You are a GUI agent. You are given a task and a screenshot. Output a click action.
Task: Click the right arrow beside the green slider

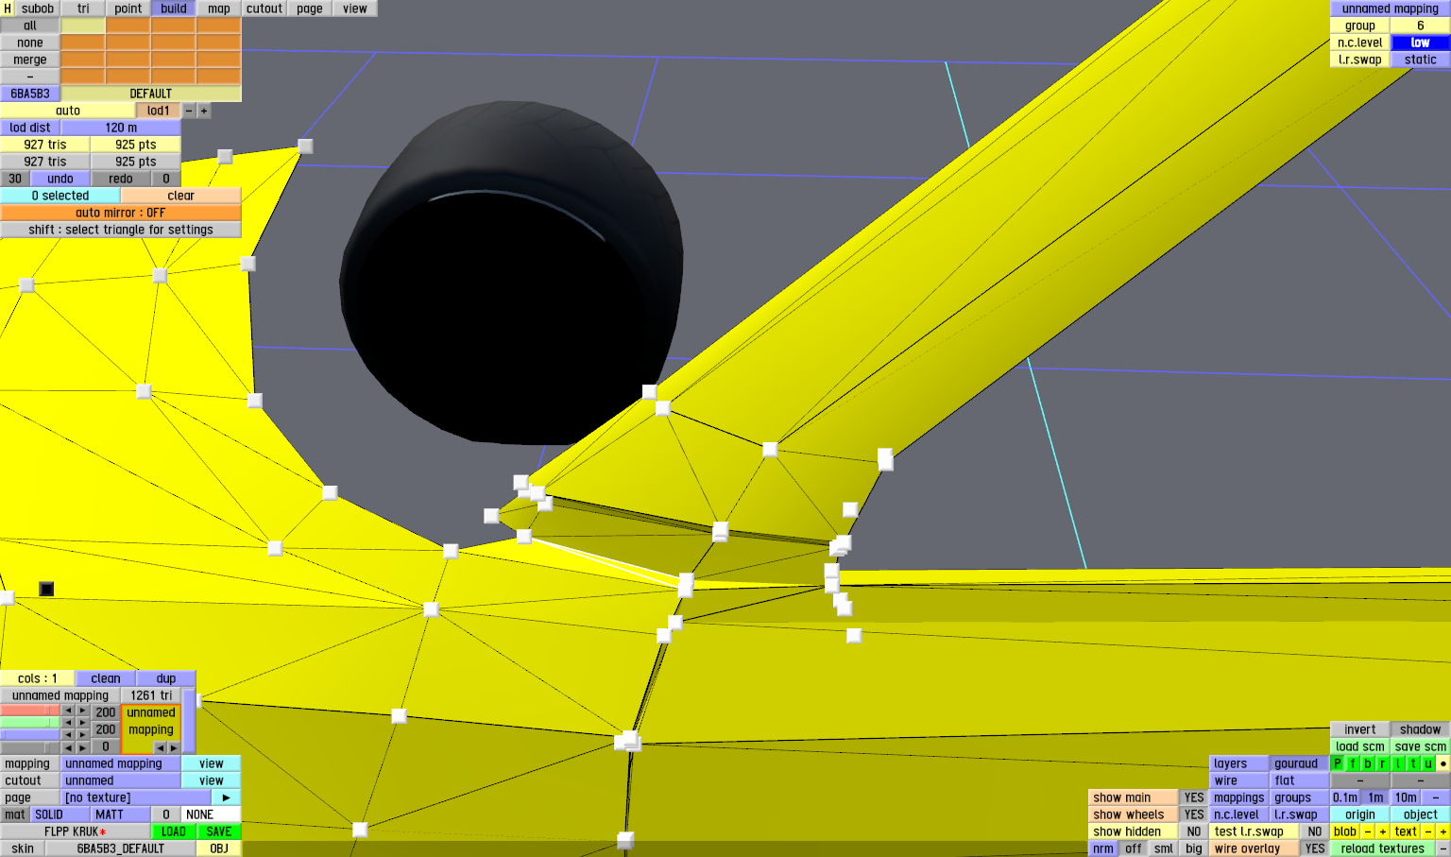(83, 723)
